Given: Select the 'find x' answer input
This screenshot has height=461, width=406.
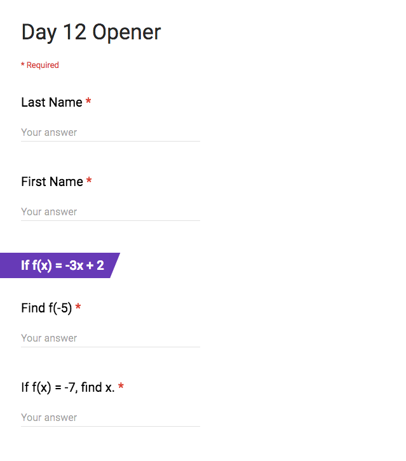Looking at the screenshot, I should click(x=110, y=418).
